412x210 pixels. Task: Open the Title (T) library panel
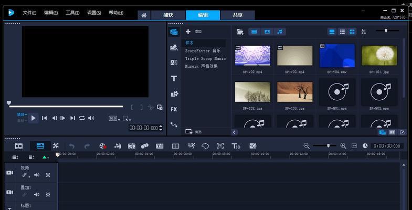pos(174,78)
